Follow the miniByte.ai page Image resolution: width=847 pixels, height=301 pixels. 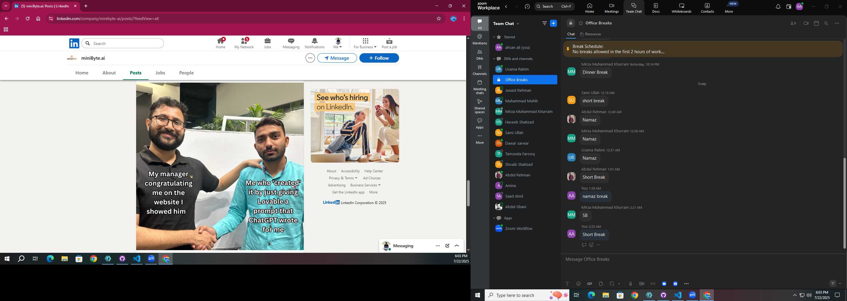(379, 58)
